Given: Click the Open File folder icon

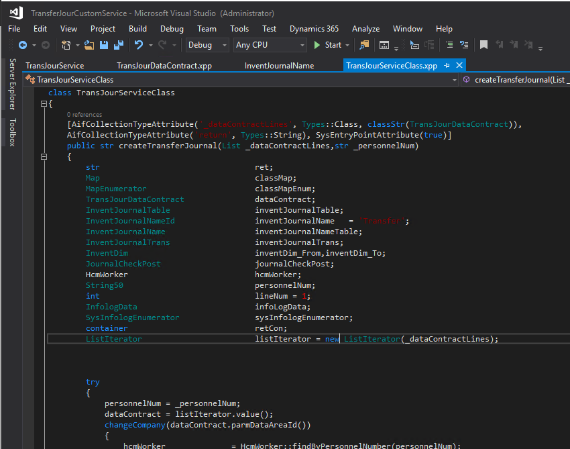Looking at the screenshot, I should coord(89,45).
